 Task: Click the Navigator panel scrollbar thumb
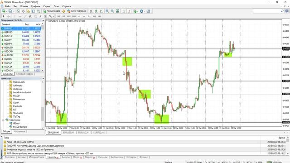coord(43,114)
